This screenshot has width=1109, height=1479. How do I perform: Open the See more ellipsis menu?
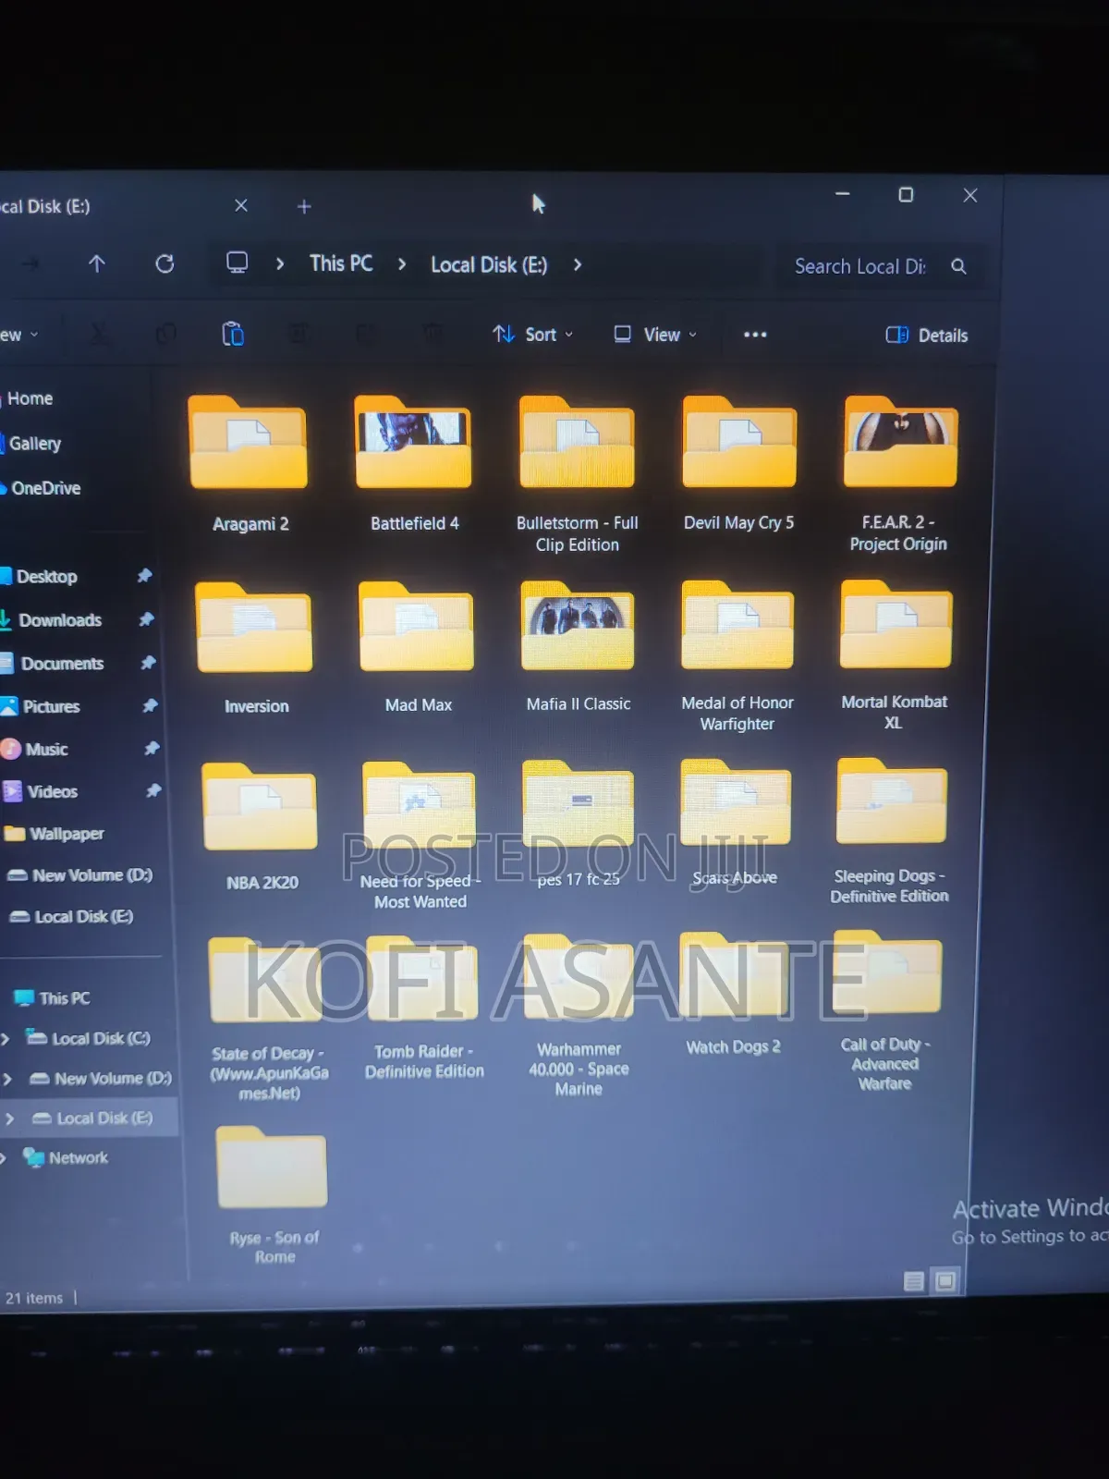(755, 335)
